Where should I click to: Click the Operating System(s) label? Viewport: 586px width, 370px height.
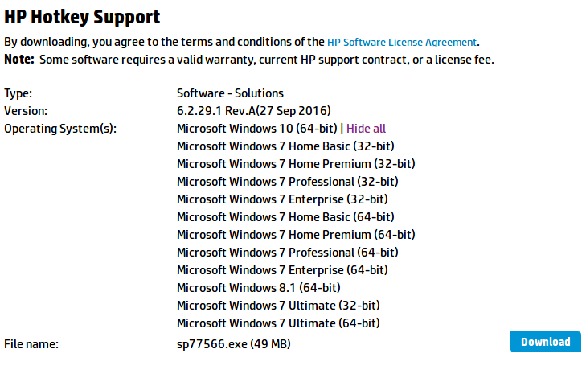tap(61, 129)
